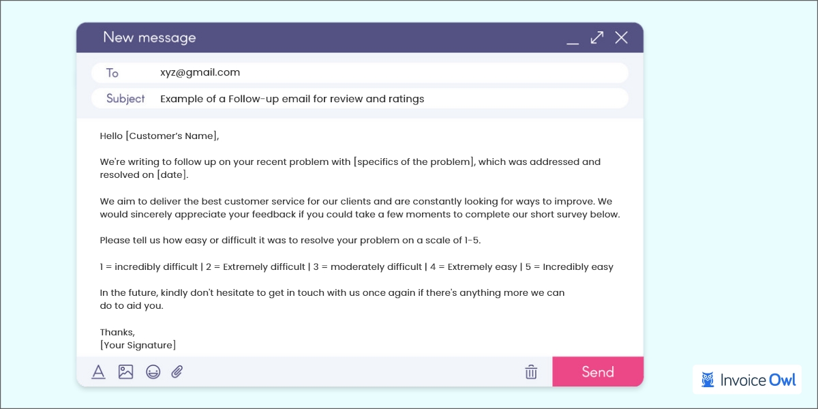Click the To recipient field
818x409 pixels.
click(x=112, y=72)
